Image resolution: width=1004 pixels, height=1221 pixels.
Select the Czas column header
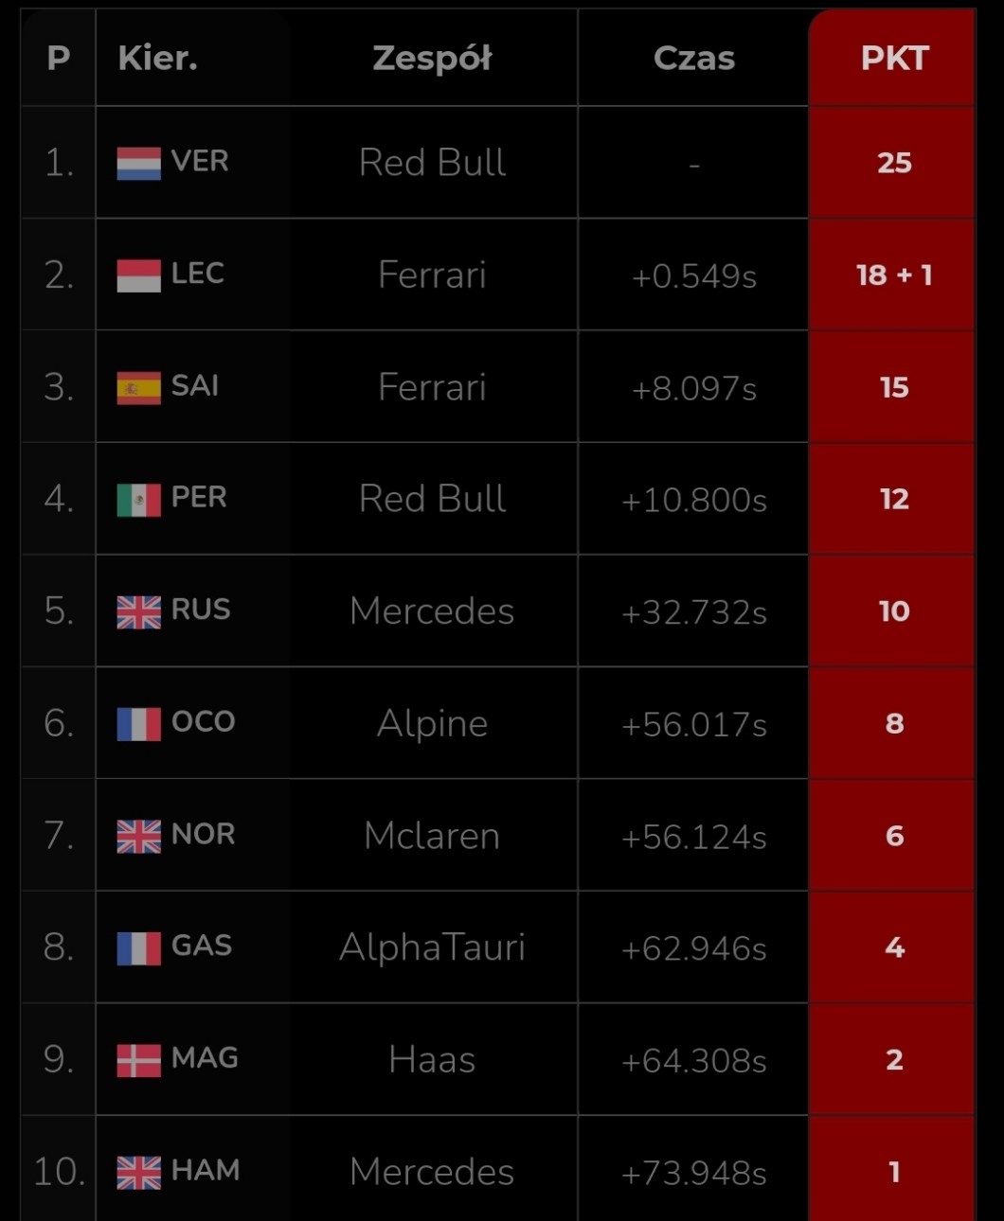click(x=693, y=59)
